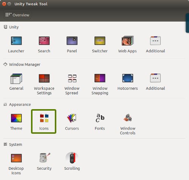The image size is (189, 180).
Task: Open the Window Spread settings
Action: pos(72,78)
